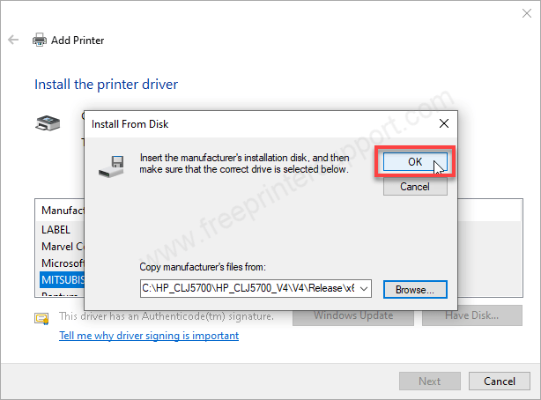541x400 pixels.
Task: Select the Marvel manufacturer entry
Action: coord(62,246)
